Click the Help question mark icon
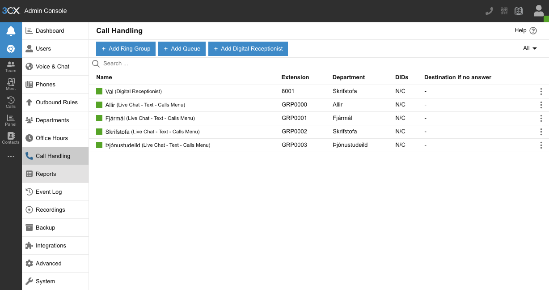 pyautogui.click(x=533, y=31)
